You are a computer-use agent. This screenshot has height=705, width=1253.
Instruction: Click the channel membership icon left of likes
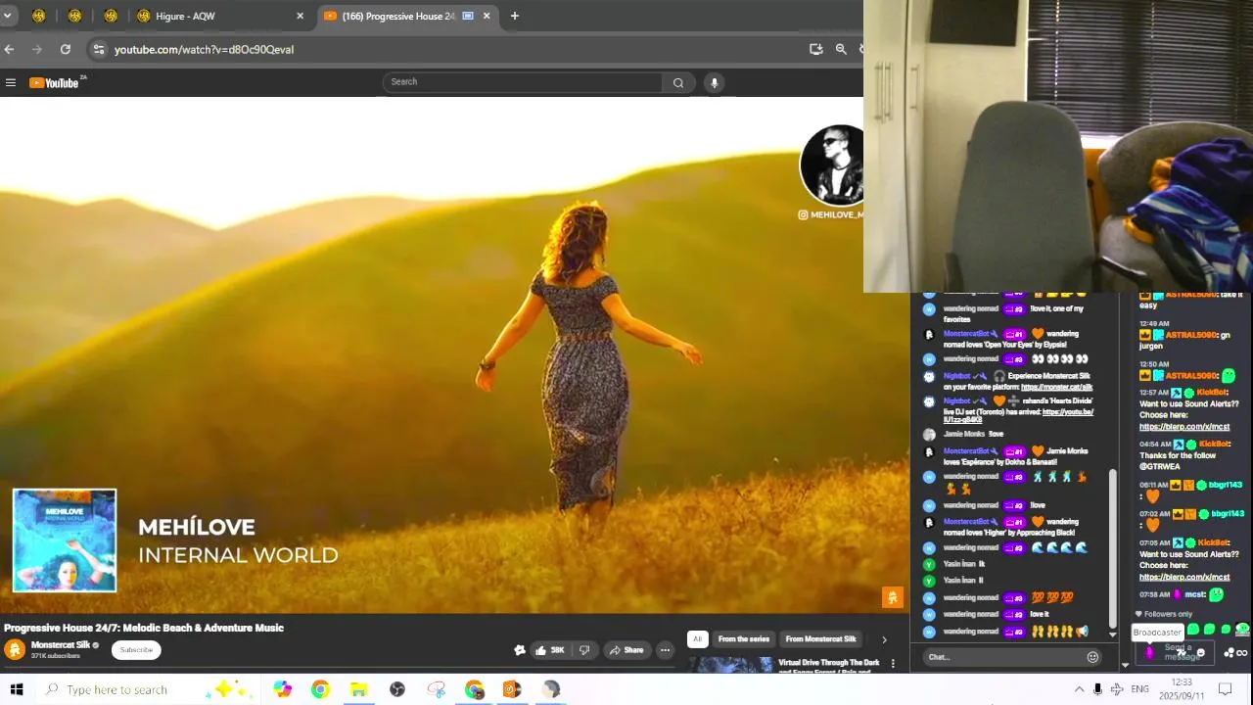click(520, 650)
